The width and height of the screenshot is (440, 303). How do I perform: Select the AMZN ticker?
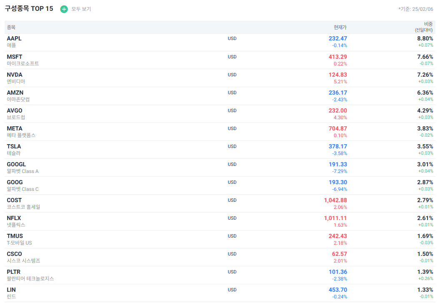[15, 93]
